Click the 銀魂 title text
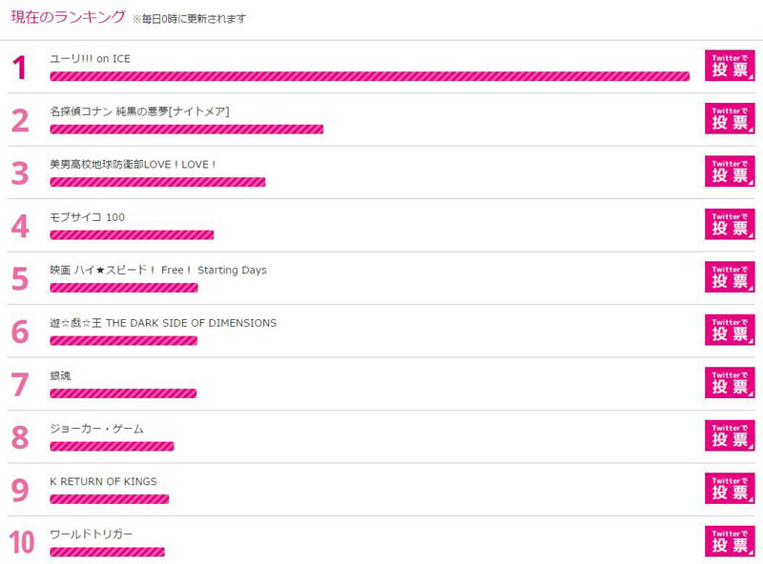This screenshot has width=763, height=564. (60, 375)
